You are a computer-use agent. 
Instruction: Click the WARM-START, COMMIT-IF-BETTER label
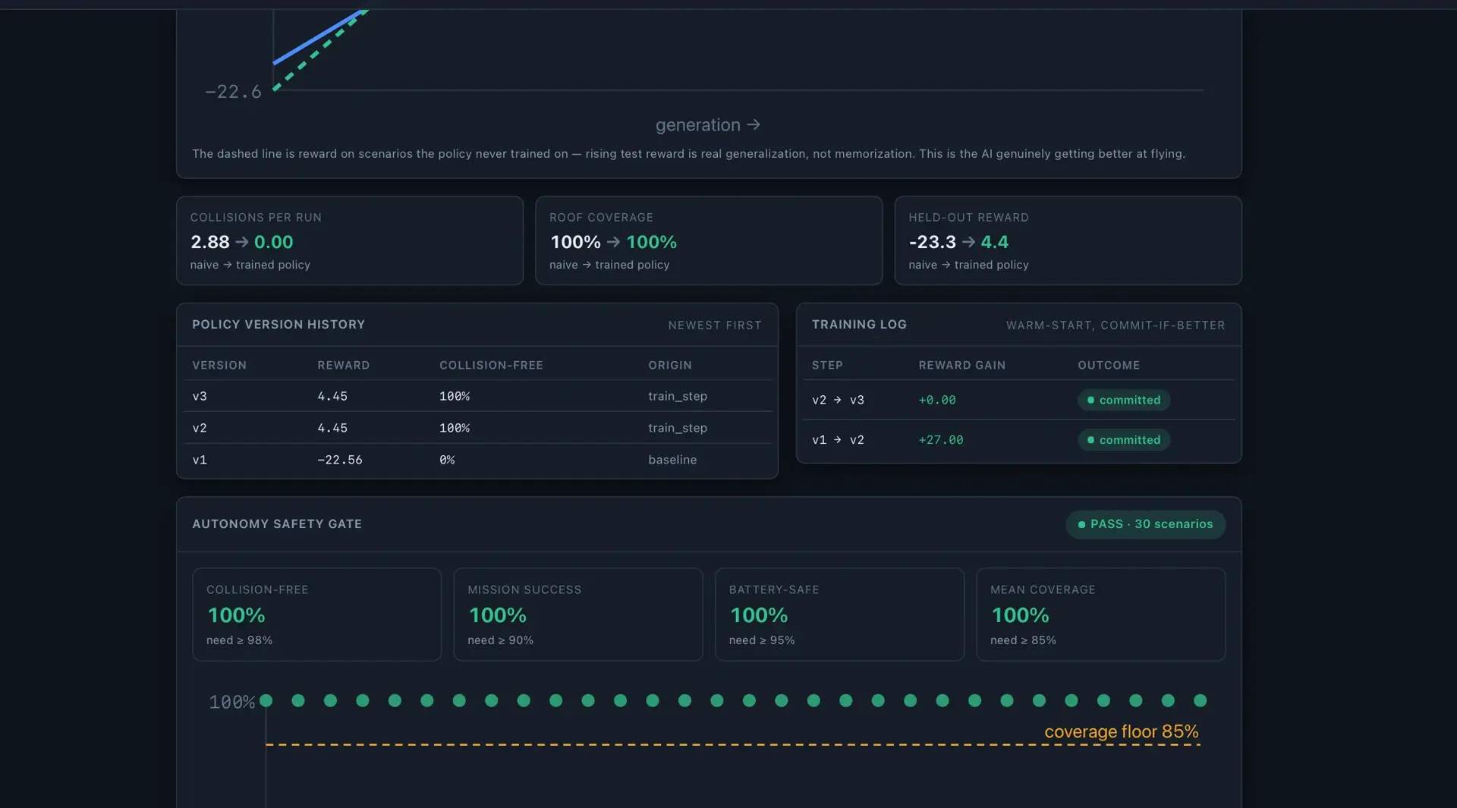[1116, 325]
